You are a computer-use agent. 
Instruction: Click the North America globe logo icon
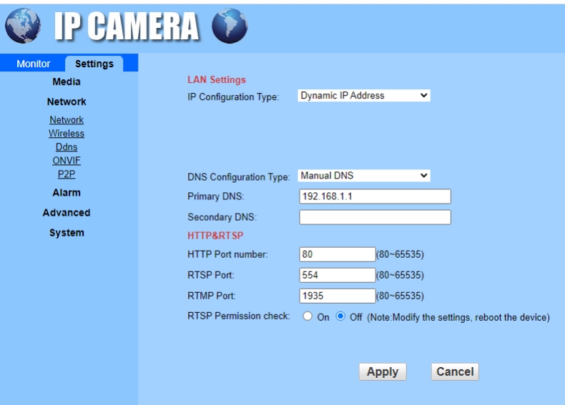tap(23, 26)
